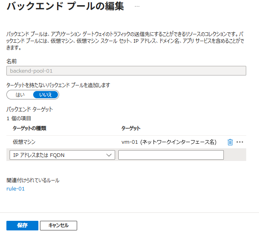This screenshot has width=259, height=234.
Task: Select the 仮想マシン cell in target row
Action: pos(24,142)
